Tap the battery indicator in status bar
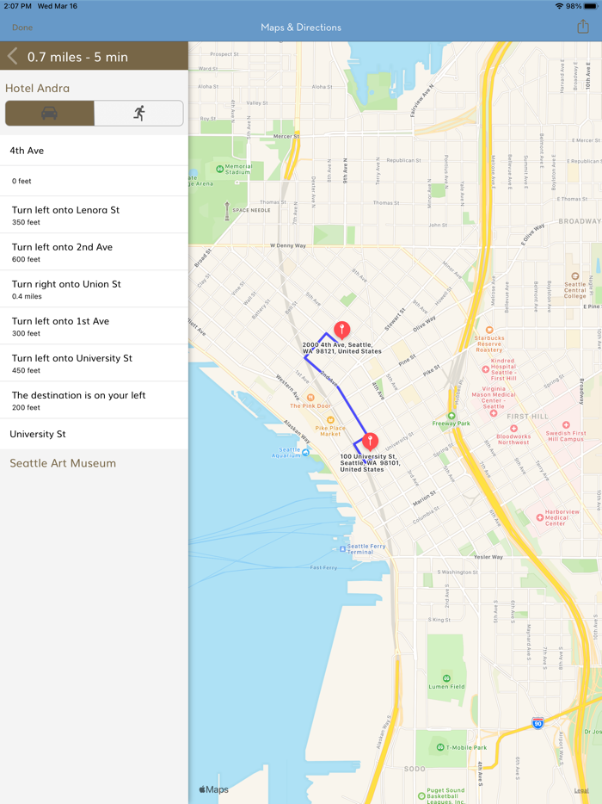The width and height of the screenshot is (602, 804). click(x=590, y=6)
